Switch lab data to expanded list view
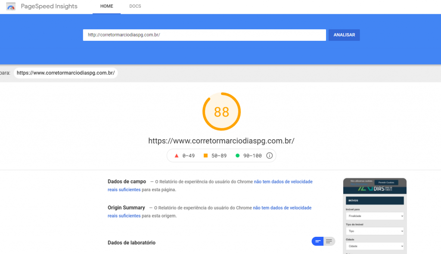This screenshot has width=441, height=254. tap(329, 241)
